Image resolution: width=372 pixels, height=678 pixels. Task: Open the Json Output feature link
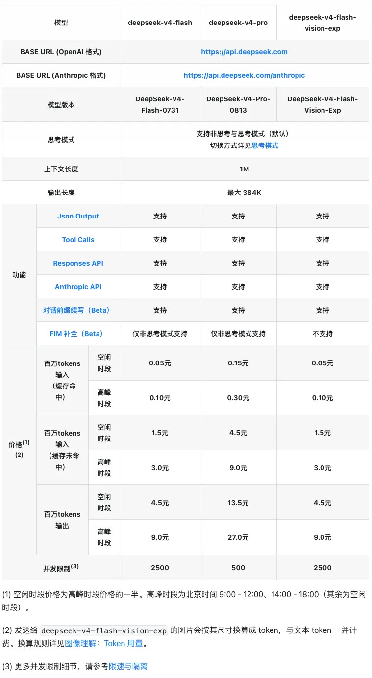tap(78, 216)
